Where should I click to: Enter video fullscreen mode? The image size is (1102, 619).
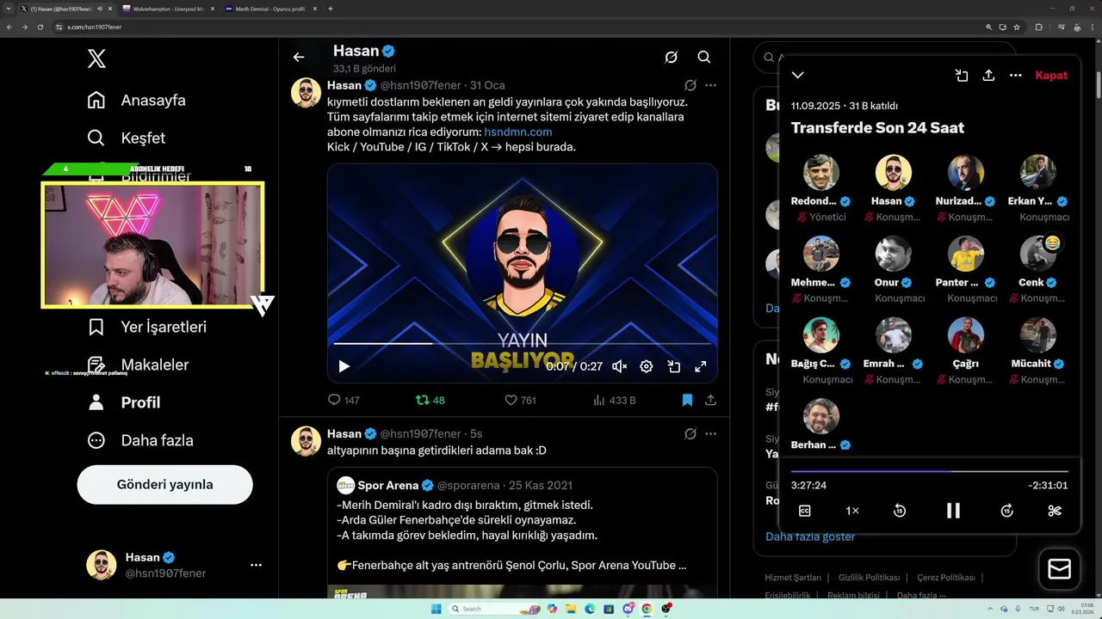tap(701, 366)
